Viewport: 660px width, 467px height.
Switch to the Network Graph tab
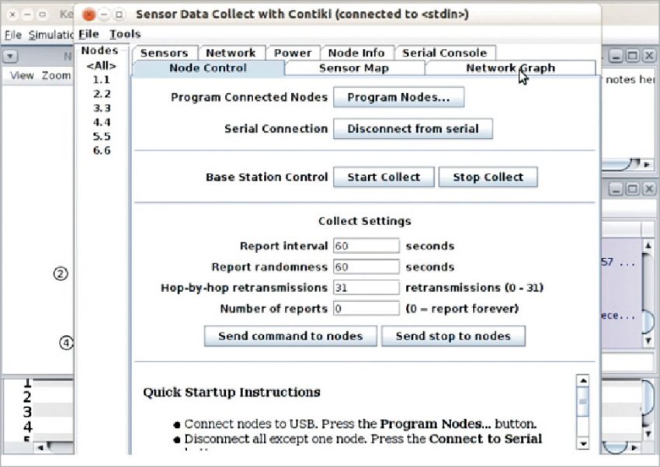509,68
